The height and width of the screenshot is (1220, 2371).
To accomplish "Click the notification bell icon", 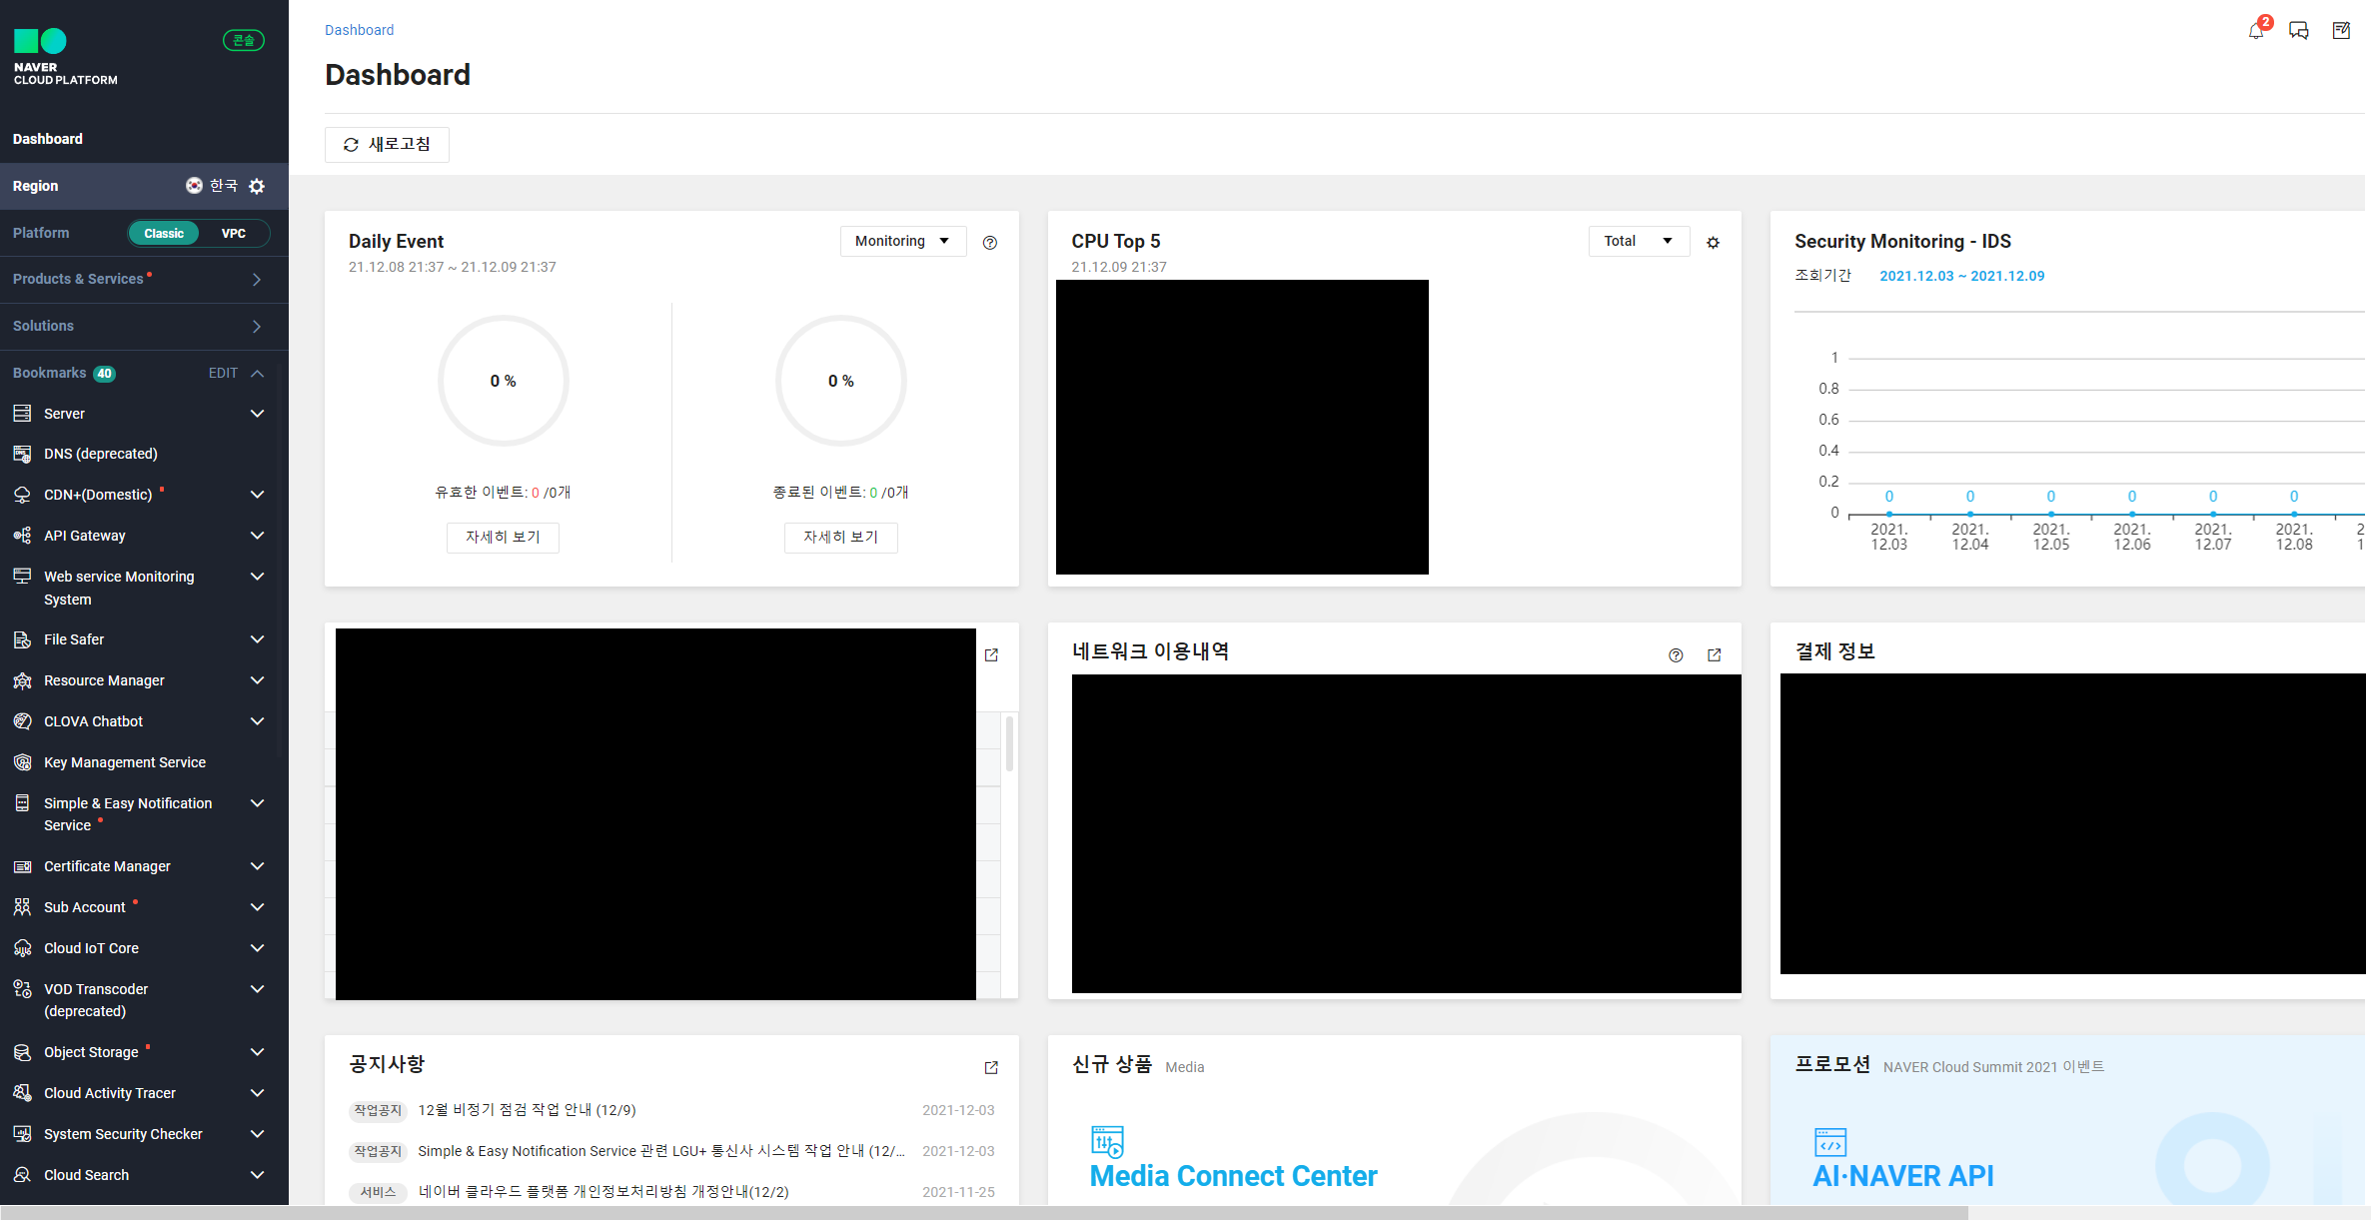I will 2255,31.
